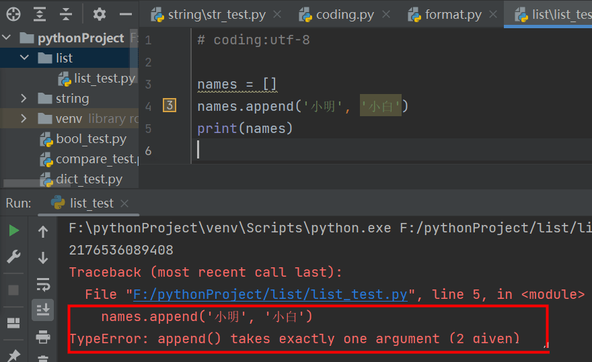Click '# coding:utf-8' comment line
This screenshot has height=362, width=592.
coord(254,40)
